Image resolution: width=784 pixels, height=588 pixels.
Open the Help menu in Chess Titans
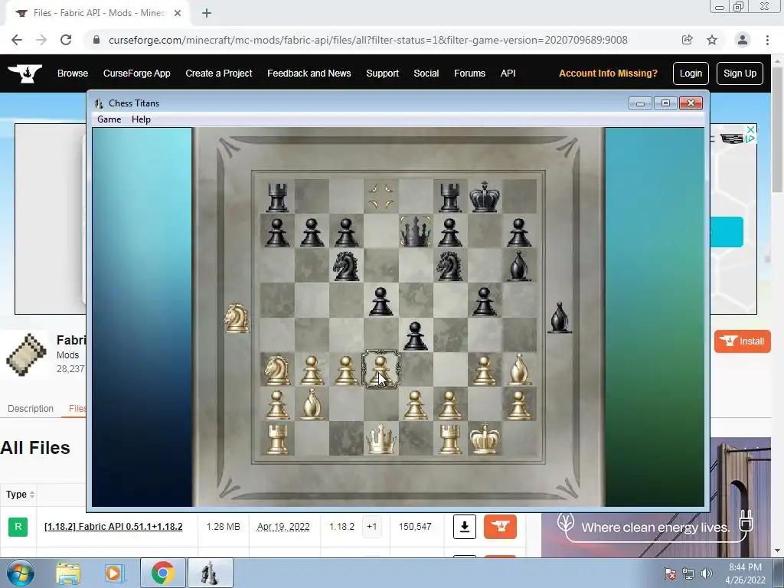pos(141,119)
